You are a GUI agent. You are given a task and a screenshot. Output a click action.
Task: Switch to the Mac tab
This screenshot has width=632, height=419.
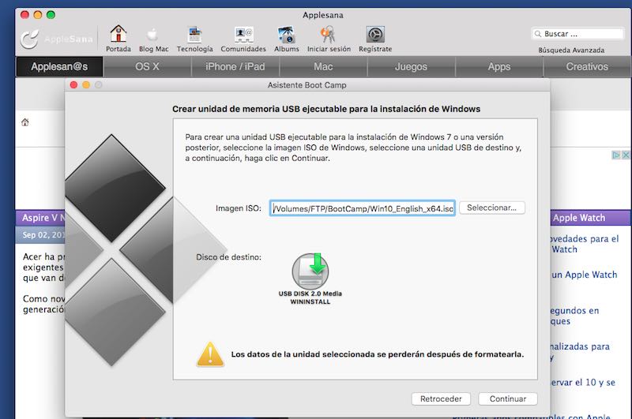pyautogui.click(x=323, y=66)
